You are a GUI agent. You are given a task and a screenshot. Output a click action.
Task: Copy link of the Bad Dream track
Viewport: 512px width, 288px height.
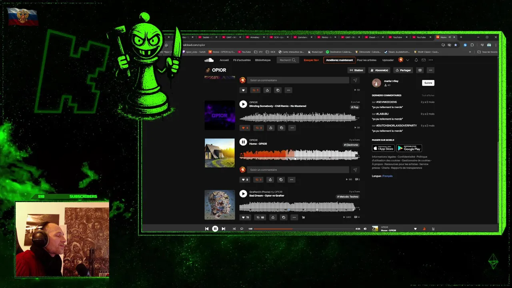coord(283,218)
